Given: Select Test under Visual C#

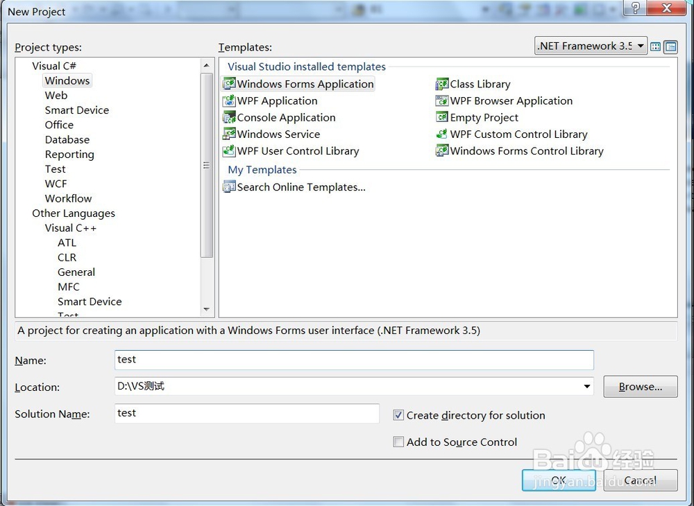Looking at the screenshot, I should pyautogui.click(x=56, y=169).
